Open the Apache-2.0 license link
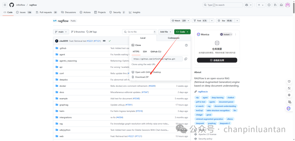 207,134
